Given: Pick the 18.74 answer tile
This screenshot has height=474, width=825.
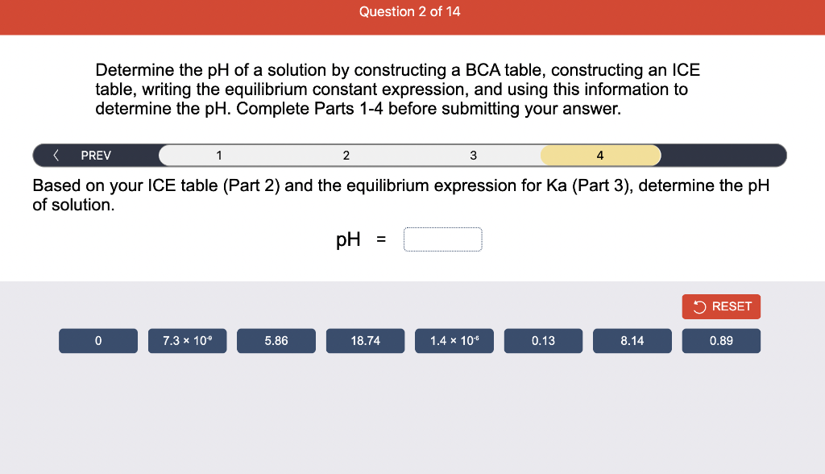Looking at the screenshot, I should click(365, 340).
